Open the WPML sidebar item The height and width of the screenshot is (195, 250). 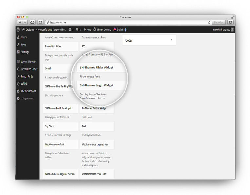24,84
